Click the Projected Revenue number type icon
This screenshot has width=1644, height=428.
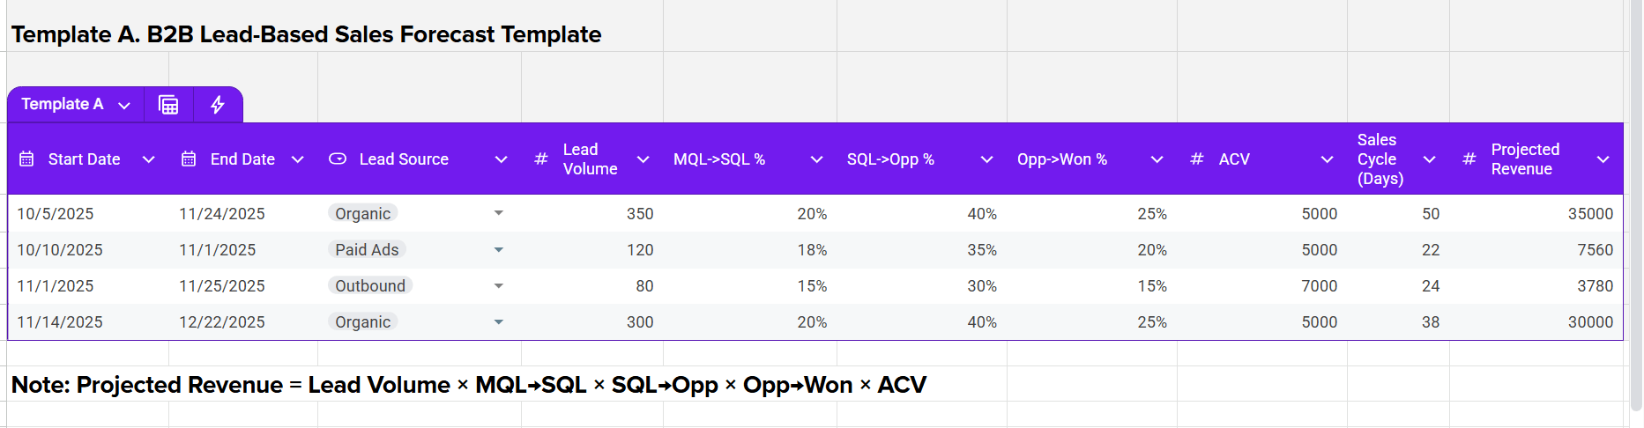coord(1469,159)
